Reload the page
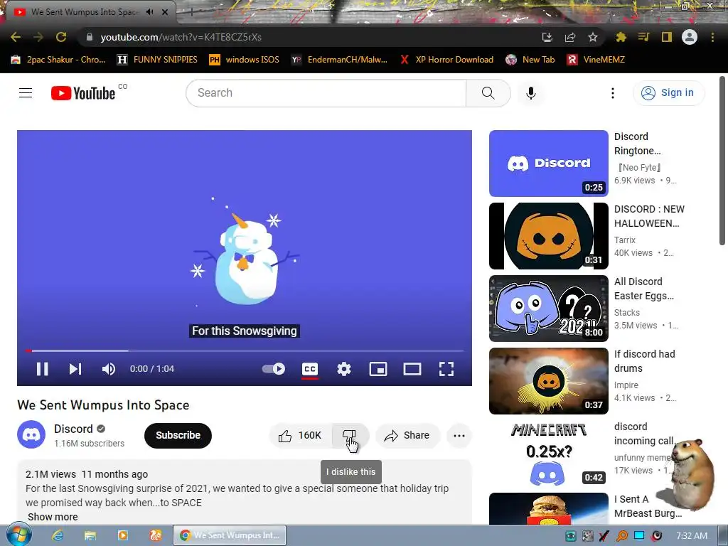 point(61,37)
